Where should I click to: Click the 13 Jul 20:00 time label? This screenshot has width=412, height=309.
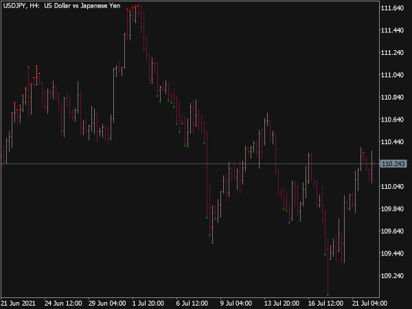click(282, 304)
